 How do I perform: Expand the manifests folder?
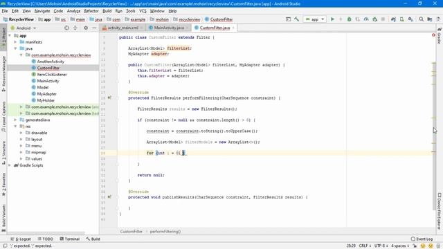pyautogui.click(x=15, y=42)
